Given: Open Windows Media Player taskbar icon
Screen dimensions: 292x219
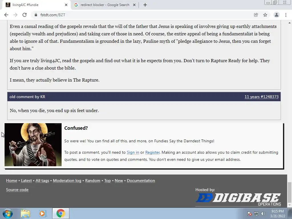Looking at the screenshot, I should (42, 213).
